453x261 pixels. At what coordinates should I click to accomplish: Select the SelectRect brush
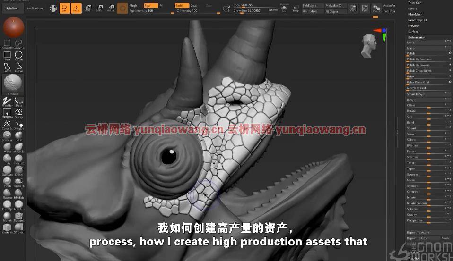pyautogui.click(x=7, y=44)
